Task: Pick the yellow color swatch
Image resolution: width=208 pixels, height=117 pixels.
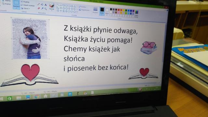Action: click(123, 10)
